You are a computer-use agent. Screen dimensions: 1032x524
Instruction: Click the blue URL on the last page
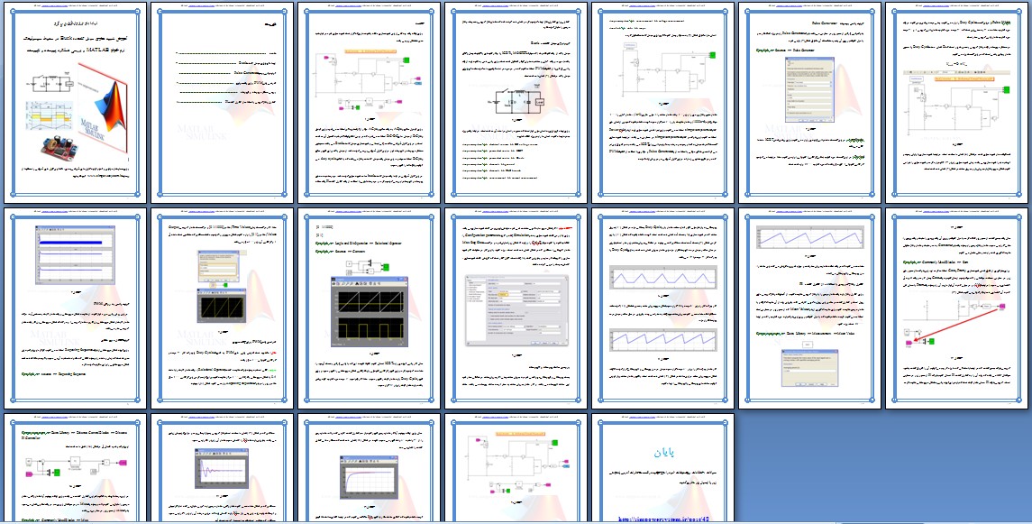pyautogui.click(x=662, y=519)
